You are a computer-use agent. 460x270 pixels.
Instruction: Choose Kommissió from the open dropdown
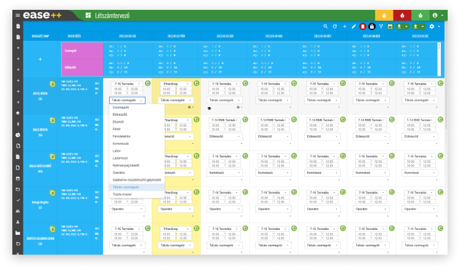[x=137, y=144]
